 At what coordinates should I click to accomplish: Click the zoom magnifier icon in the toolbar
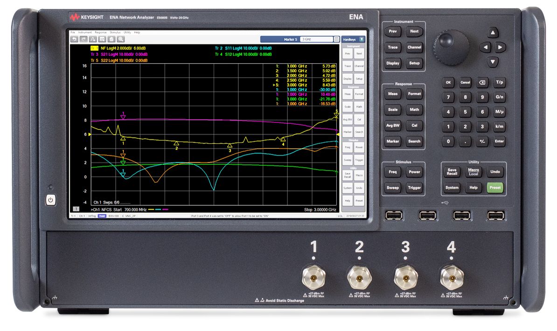click(121, 39)
